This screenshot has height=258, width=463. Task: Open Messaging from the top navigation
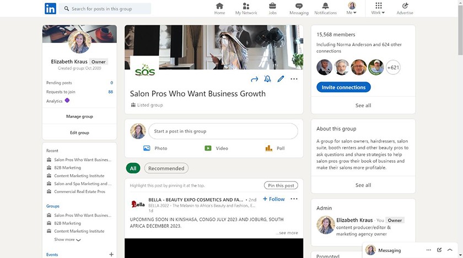[x=299, y=9]
